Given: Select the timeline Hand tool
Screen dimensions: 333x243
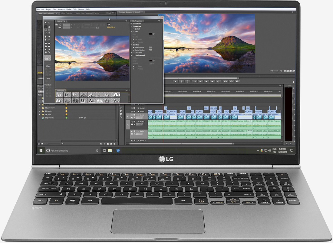Looking at the screenshot, I should click(x=121, y=114).
